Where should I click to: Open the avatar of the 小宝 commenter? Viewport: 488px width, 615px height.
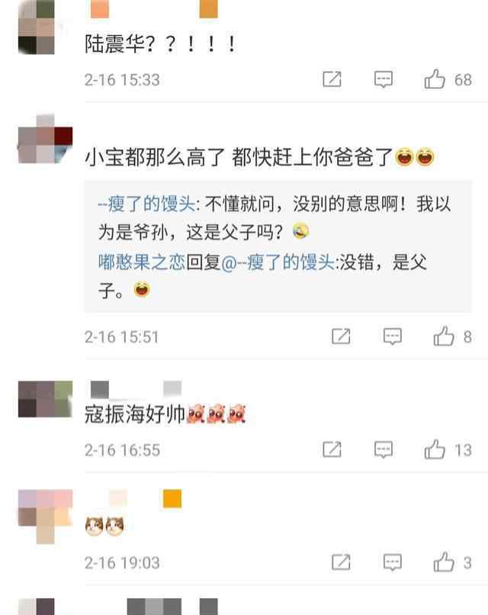pyautogui.click(x=45, y=139)
